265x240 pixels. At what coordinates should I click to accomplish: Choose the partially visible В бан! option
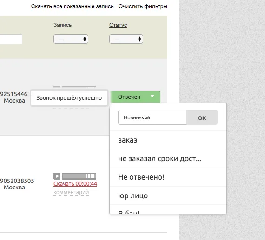[x=168, y=210]
